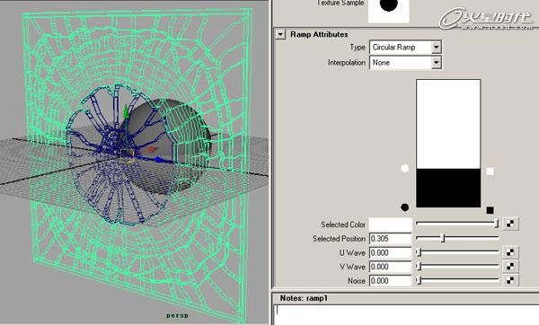
Task: Click the ramp gradient white region
Action: (448, 124)
